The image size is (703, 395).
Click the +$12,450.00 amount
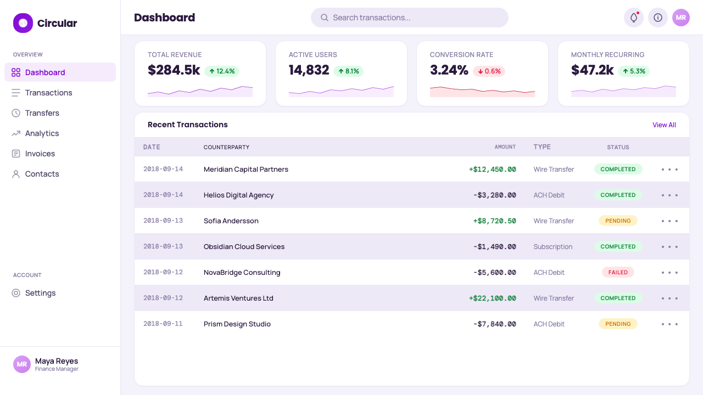click(493, 170)
